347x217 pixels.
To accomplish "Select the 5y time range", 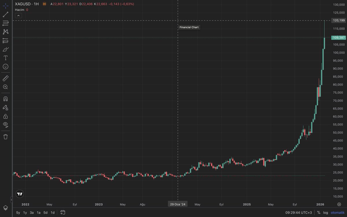I will (x=18, y=212).
